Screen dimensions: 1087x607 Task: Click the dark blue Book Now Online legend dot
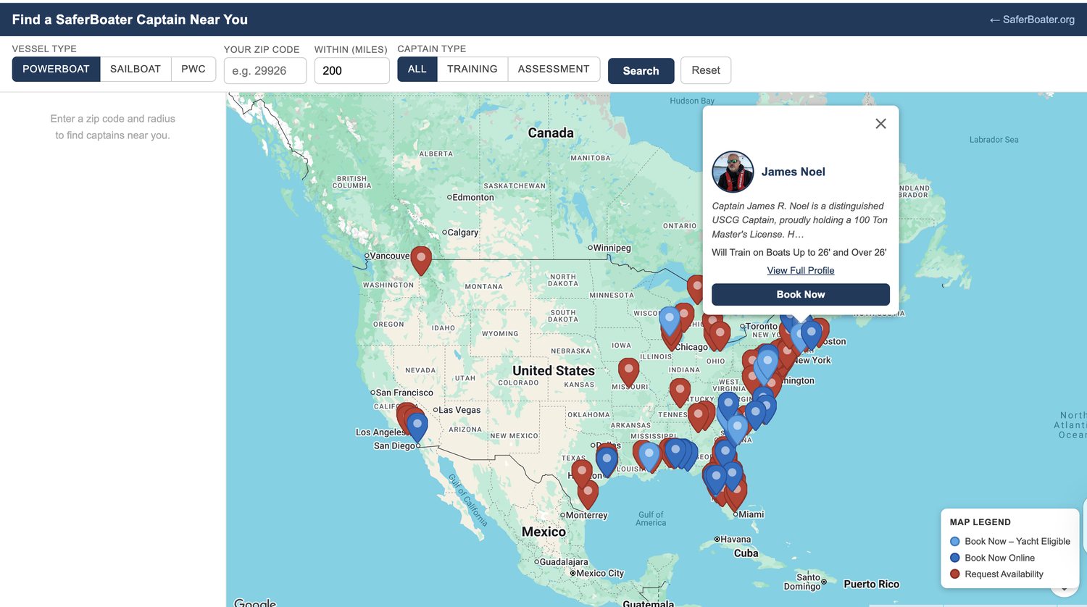pos(955,558)
